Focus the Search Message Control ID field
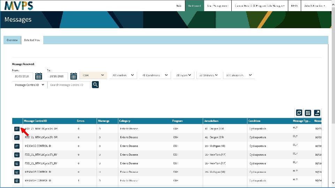This screenshot has height=188, width=335. click(x=69, y=85)
